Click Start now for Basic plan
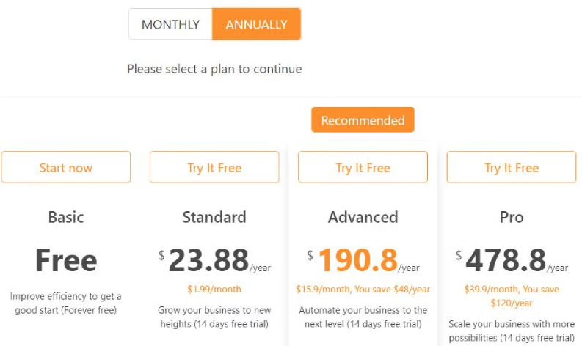 point(66,167)
